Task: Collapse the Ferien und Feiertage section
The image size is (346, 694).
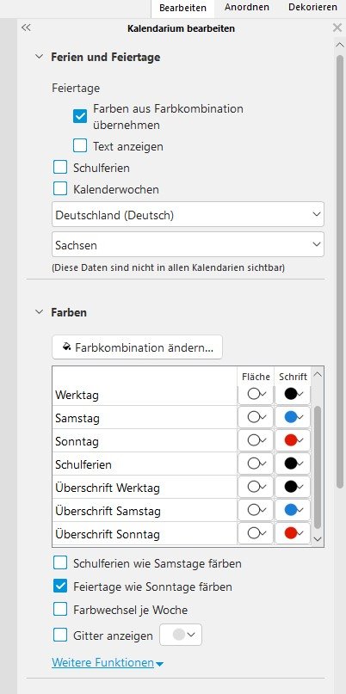Action: 40,57
